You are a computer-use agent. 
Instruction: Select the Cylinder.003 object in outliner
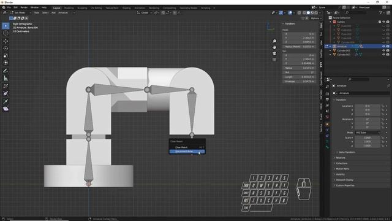tap(344, 50)
